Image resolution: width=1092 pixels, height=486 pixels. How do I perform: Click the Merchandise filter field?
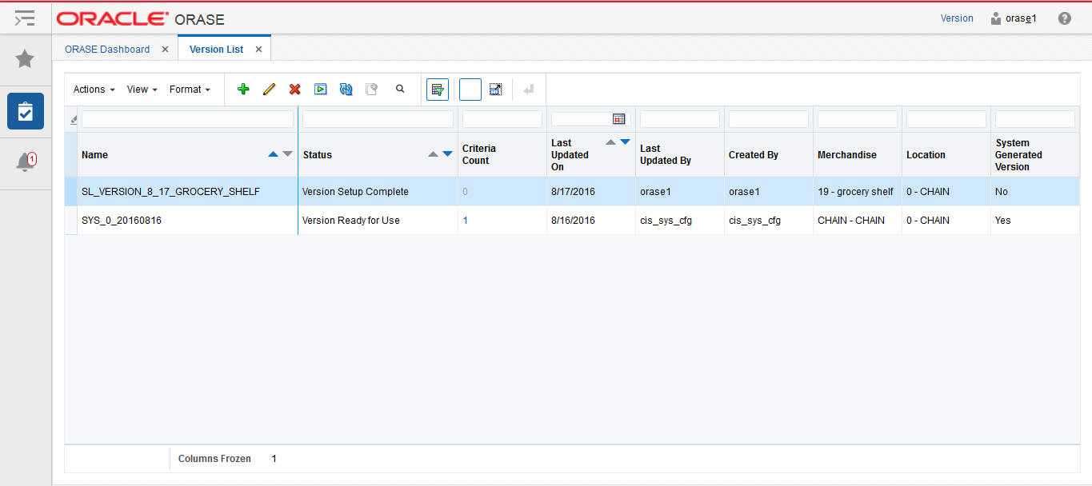click(x=858, y=119)
